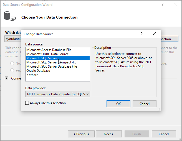Expand the Connection string plus icon
This screenshot has width=182, height=141.
point(7,78)
